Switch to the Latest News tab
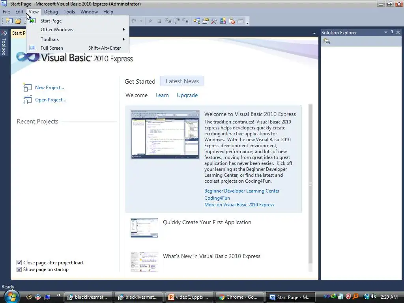 pos(182,81)
